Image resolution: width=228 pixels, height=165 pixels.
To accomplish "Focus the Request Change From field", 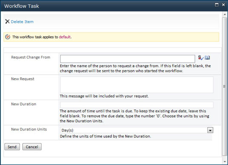I will (127, 59).
